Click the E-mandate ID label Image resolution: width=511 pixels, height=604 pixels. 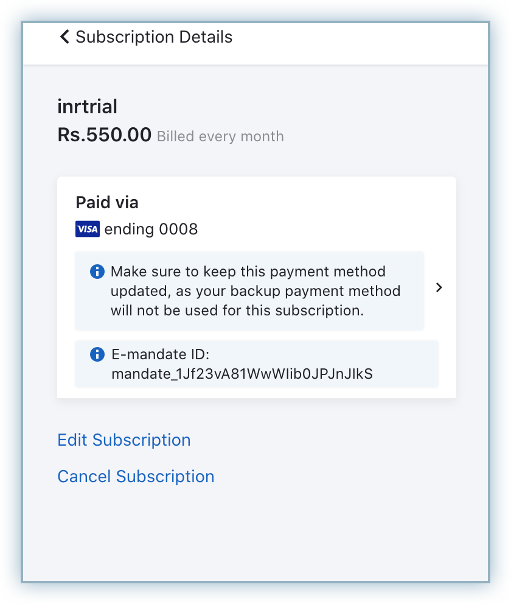tap(160, 354)
